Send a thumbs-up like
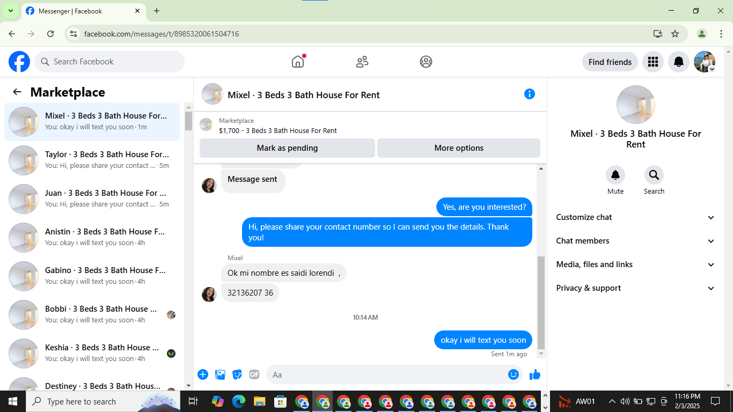The image size is (733, 412). pos(535,374)
